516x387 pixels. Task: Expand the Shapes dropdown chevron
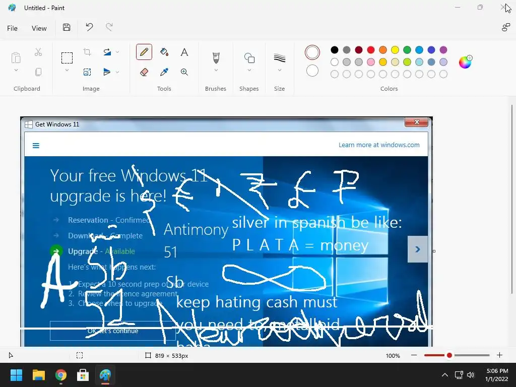(x=249, y=70)
